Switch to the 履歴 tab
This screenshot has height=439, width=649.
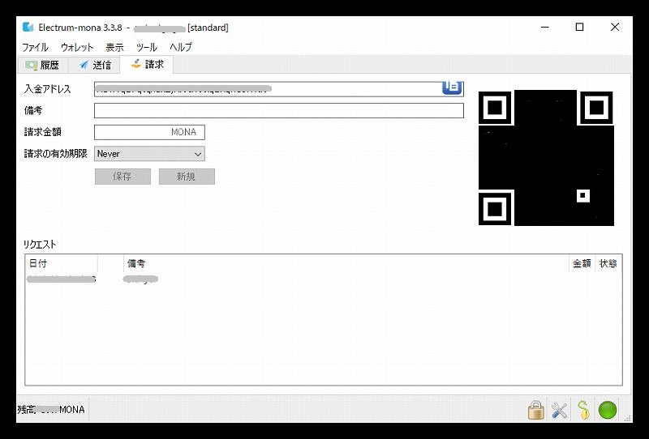click(x=42, y=65)
